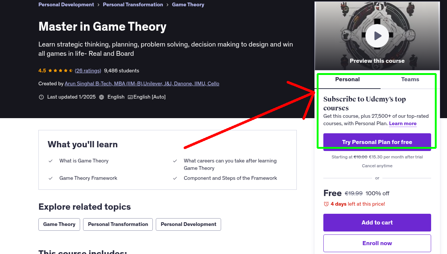447x254 pixels.
Task: Click the Component and Steps of the Framework text
Action: [x=230, y=178]
